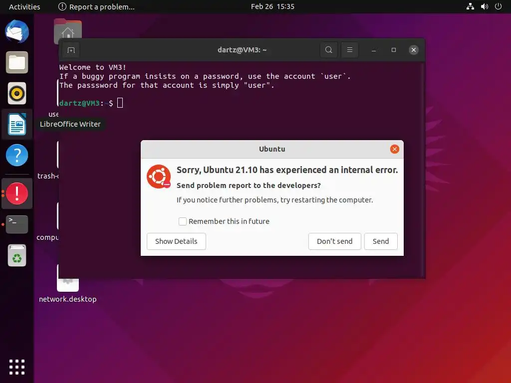
Task: Click the volume speaker icon in top bar
Action: [485, 6]
